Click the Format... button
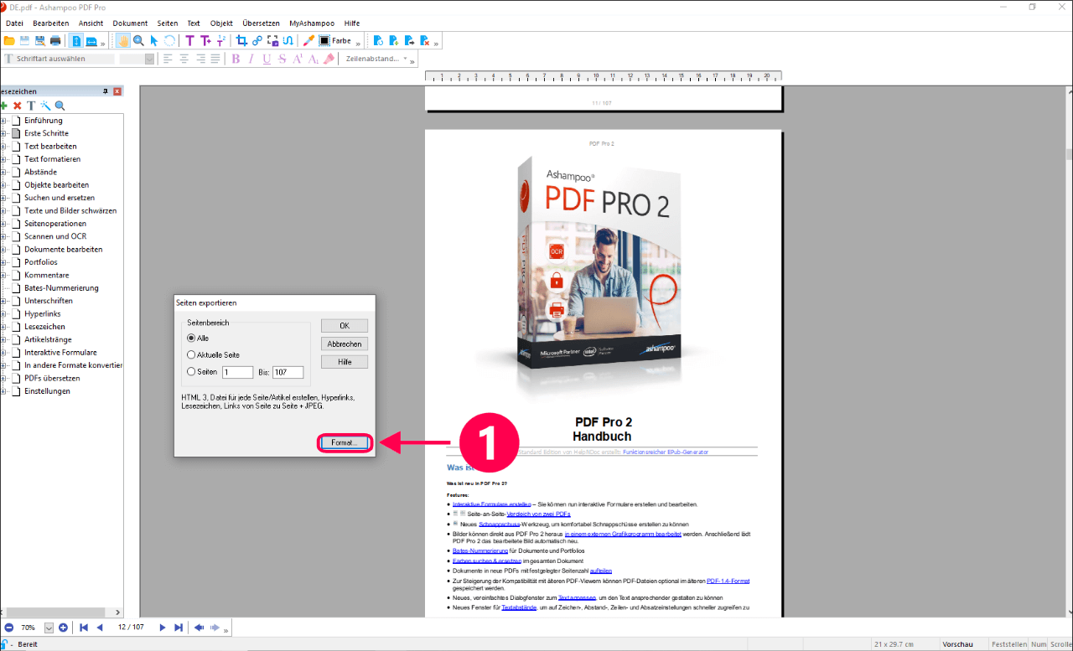Image resolution: width=1073 pixels, height=651 pixels. (345, 442)
